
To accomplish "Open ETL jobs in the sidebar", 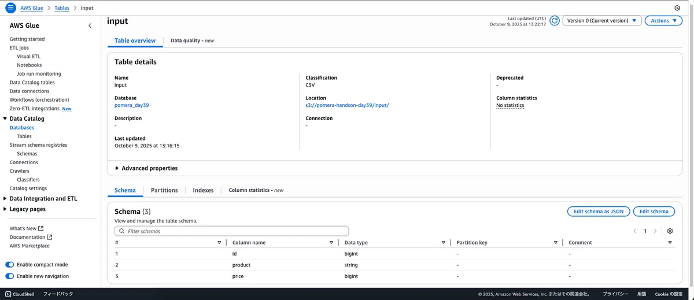I will [x=19, y=48].
